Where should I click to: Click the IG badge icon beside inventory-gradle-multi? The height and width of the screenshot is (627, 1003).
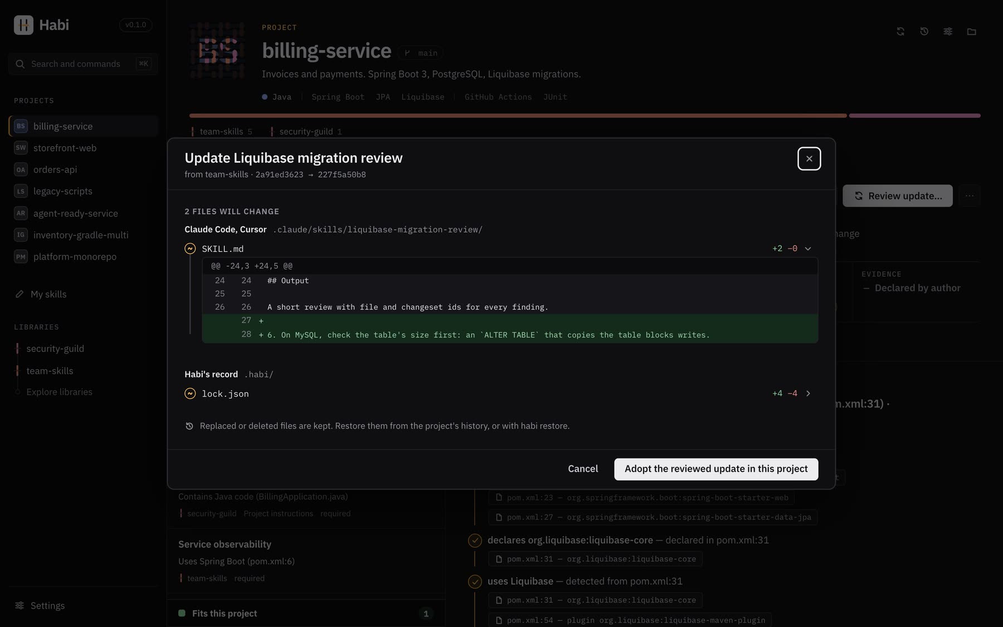pyautogui.click(x=21, y=235)
